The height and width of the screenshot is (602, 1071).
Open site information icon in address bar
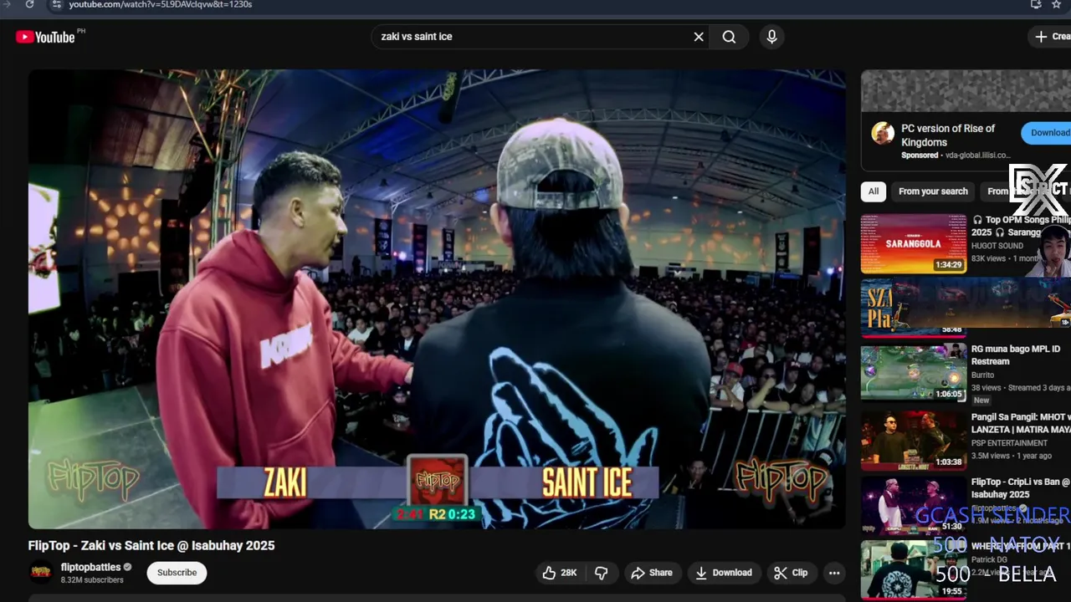tap(55, 4)
